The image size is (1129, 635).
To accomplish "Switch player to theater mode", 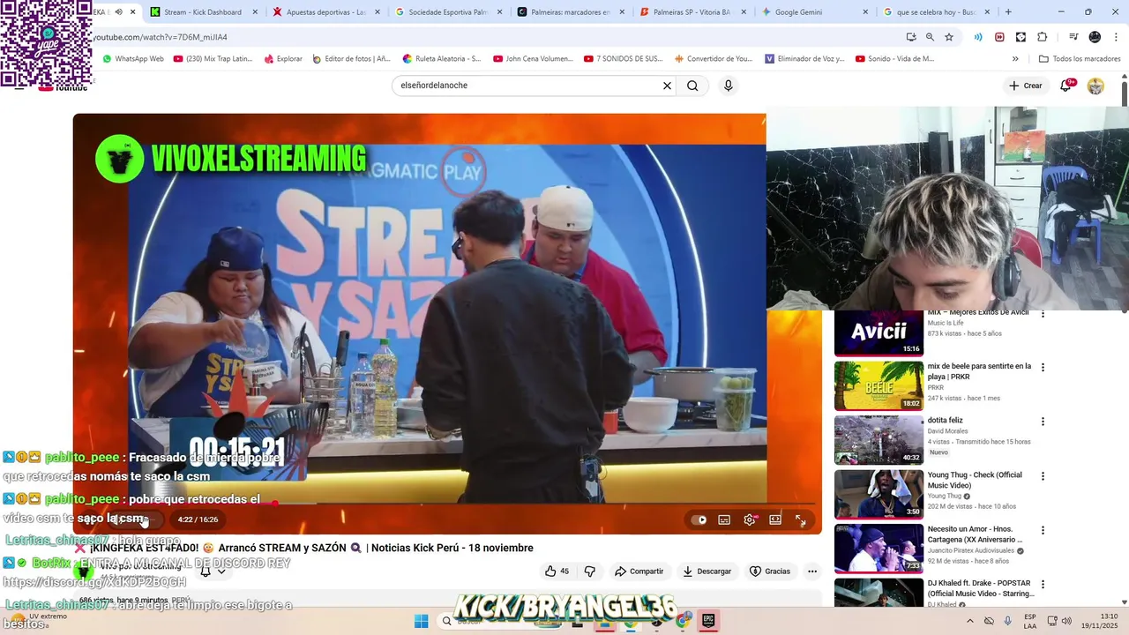I will point(775,519).
